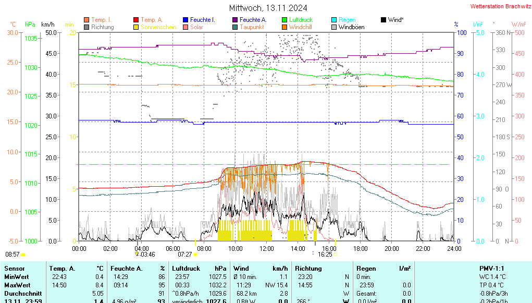This screenshot has width=532, height=303.
Task: Click the sunset marker next to 16:25
Action: point(336,254)
